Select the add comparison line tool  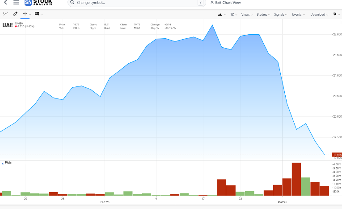(x=5, y=14)
